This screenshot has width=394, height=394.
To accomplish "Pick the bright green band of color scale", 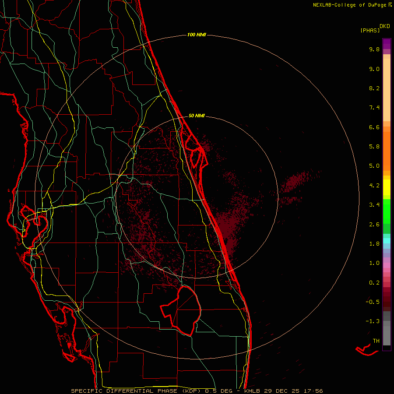I will 387,211.
